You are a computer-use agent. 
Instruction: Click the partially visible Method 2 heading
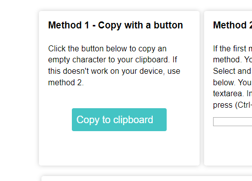pyautogui.click(x=233, y=25)
